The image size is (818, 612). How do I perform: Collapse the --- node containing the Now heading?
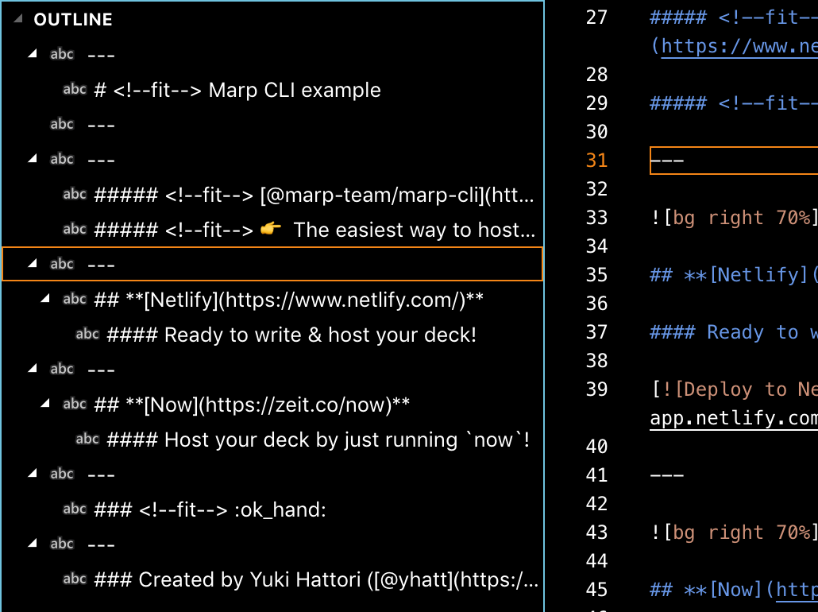coord(33,369)
